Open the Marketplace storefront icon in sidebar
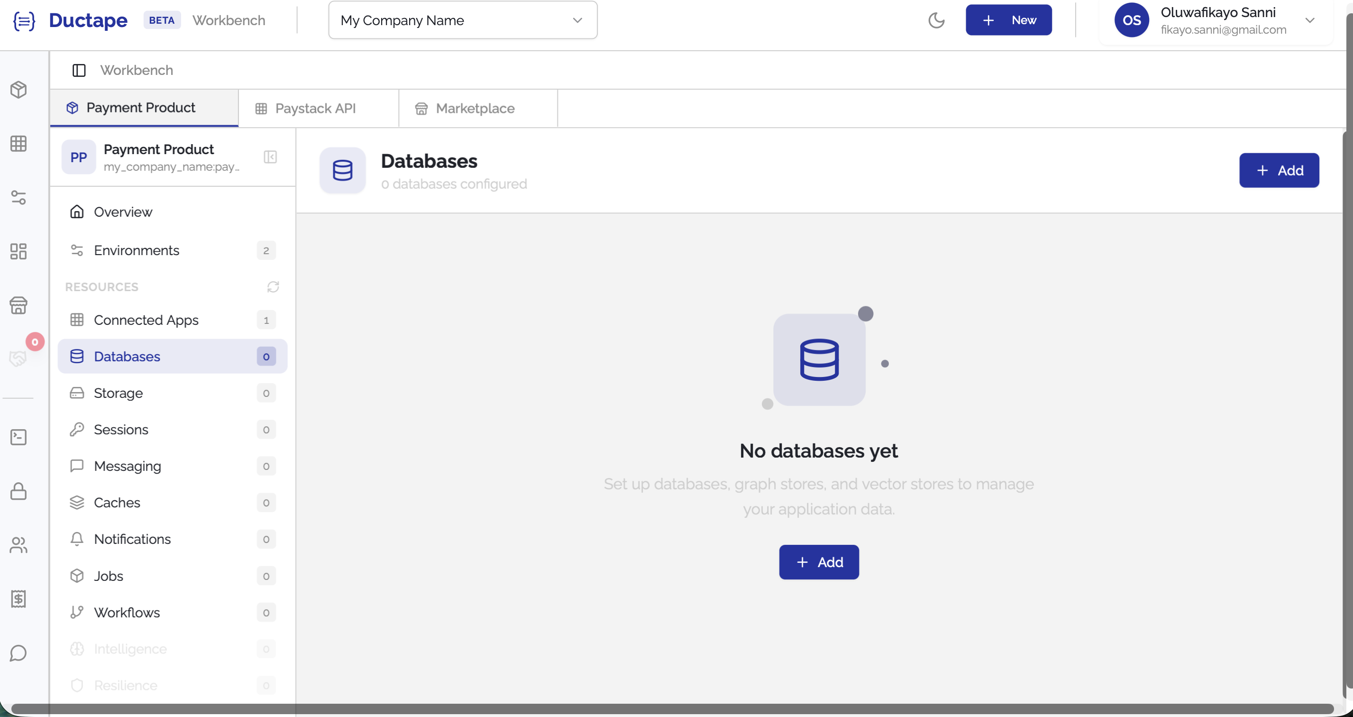Viewport: 1353px width, 717px height. pyautogui.click(x=19, y=305)
